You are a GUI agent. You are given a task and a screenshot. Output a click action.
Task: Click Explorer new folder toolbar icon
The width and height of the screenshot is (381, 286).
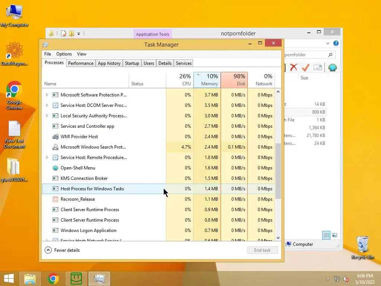click(72, 33)
